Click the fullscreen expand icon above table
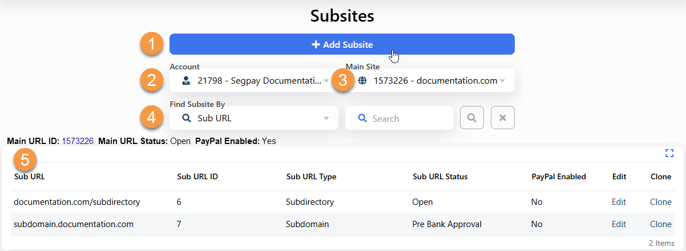The width and height of the screenshot is (686, 251). pyautogui.click(x=669, y=153)
